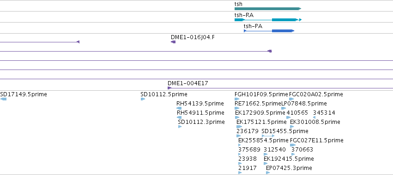Click the tsh-RA transcript feature
The height and width of the screenshot is (175, 393).
(x=268, y=20)
